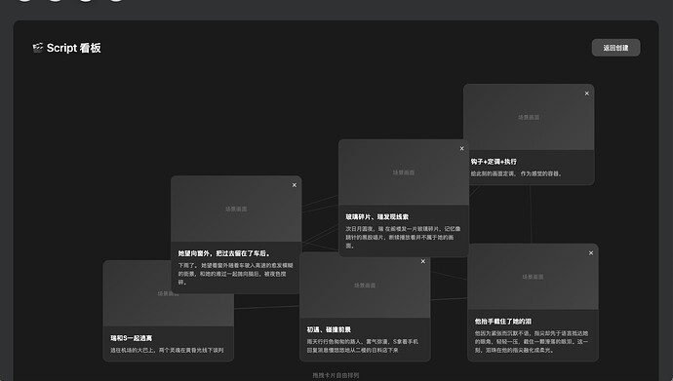Select the 玻璃碎片 card scene placeholder
Image resolution: width=673 pixels, height=381 pixels.
point(404,172)
